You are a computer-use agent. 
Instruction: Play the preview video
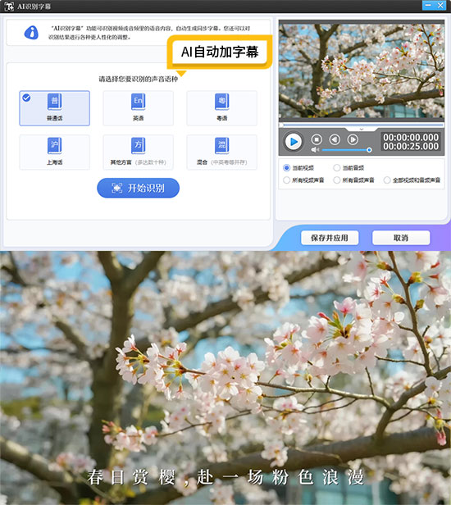(294, 142)
